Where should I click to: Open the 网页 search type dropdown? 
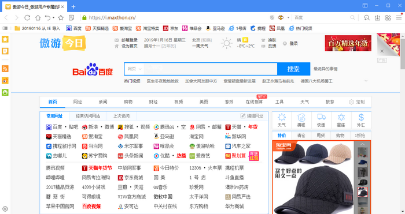134,69
